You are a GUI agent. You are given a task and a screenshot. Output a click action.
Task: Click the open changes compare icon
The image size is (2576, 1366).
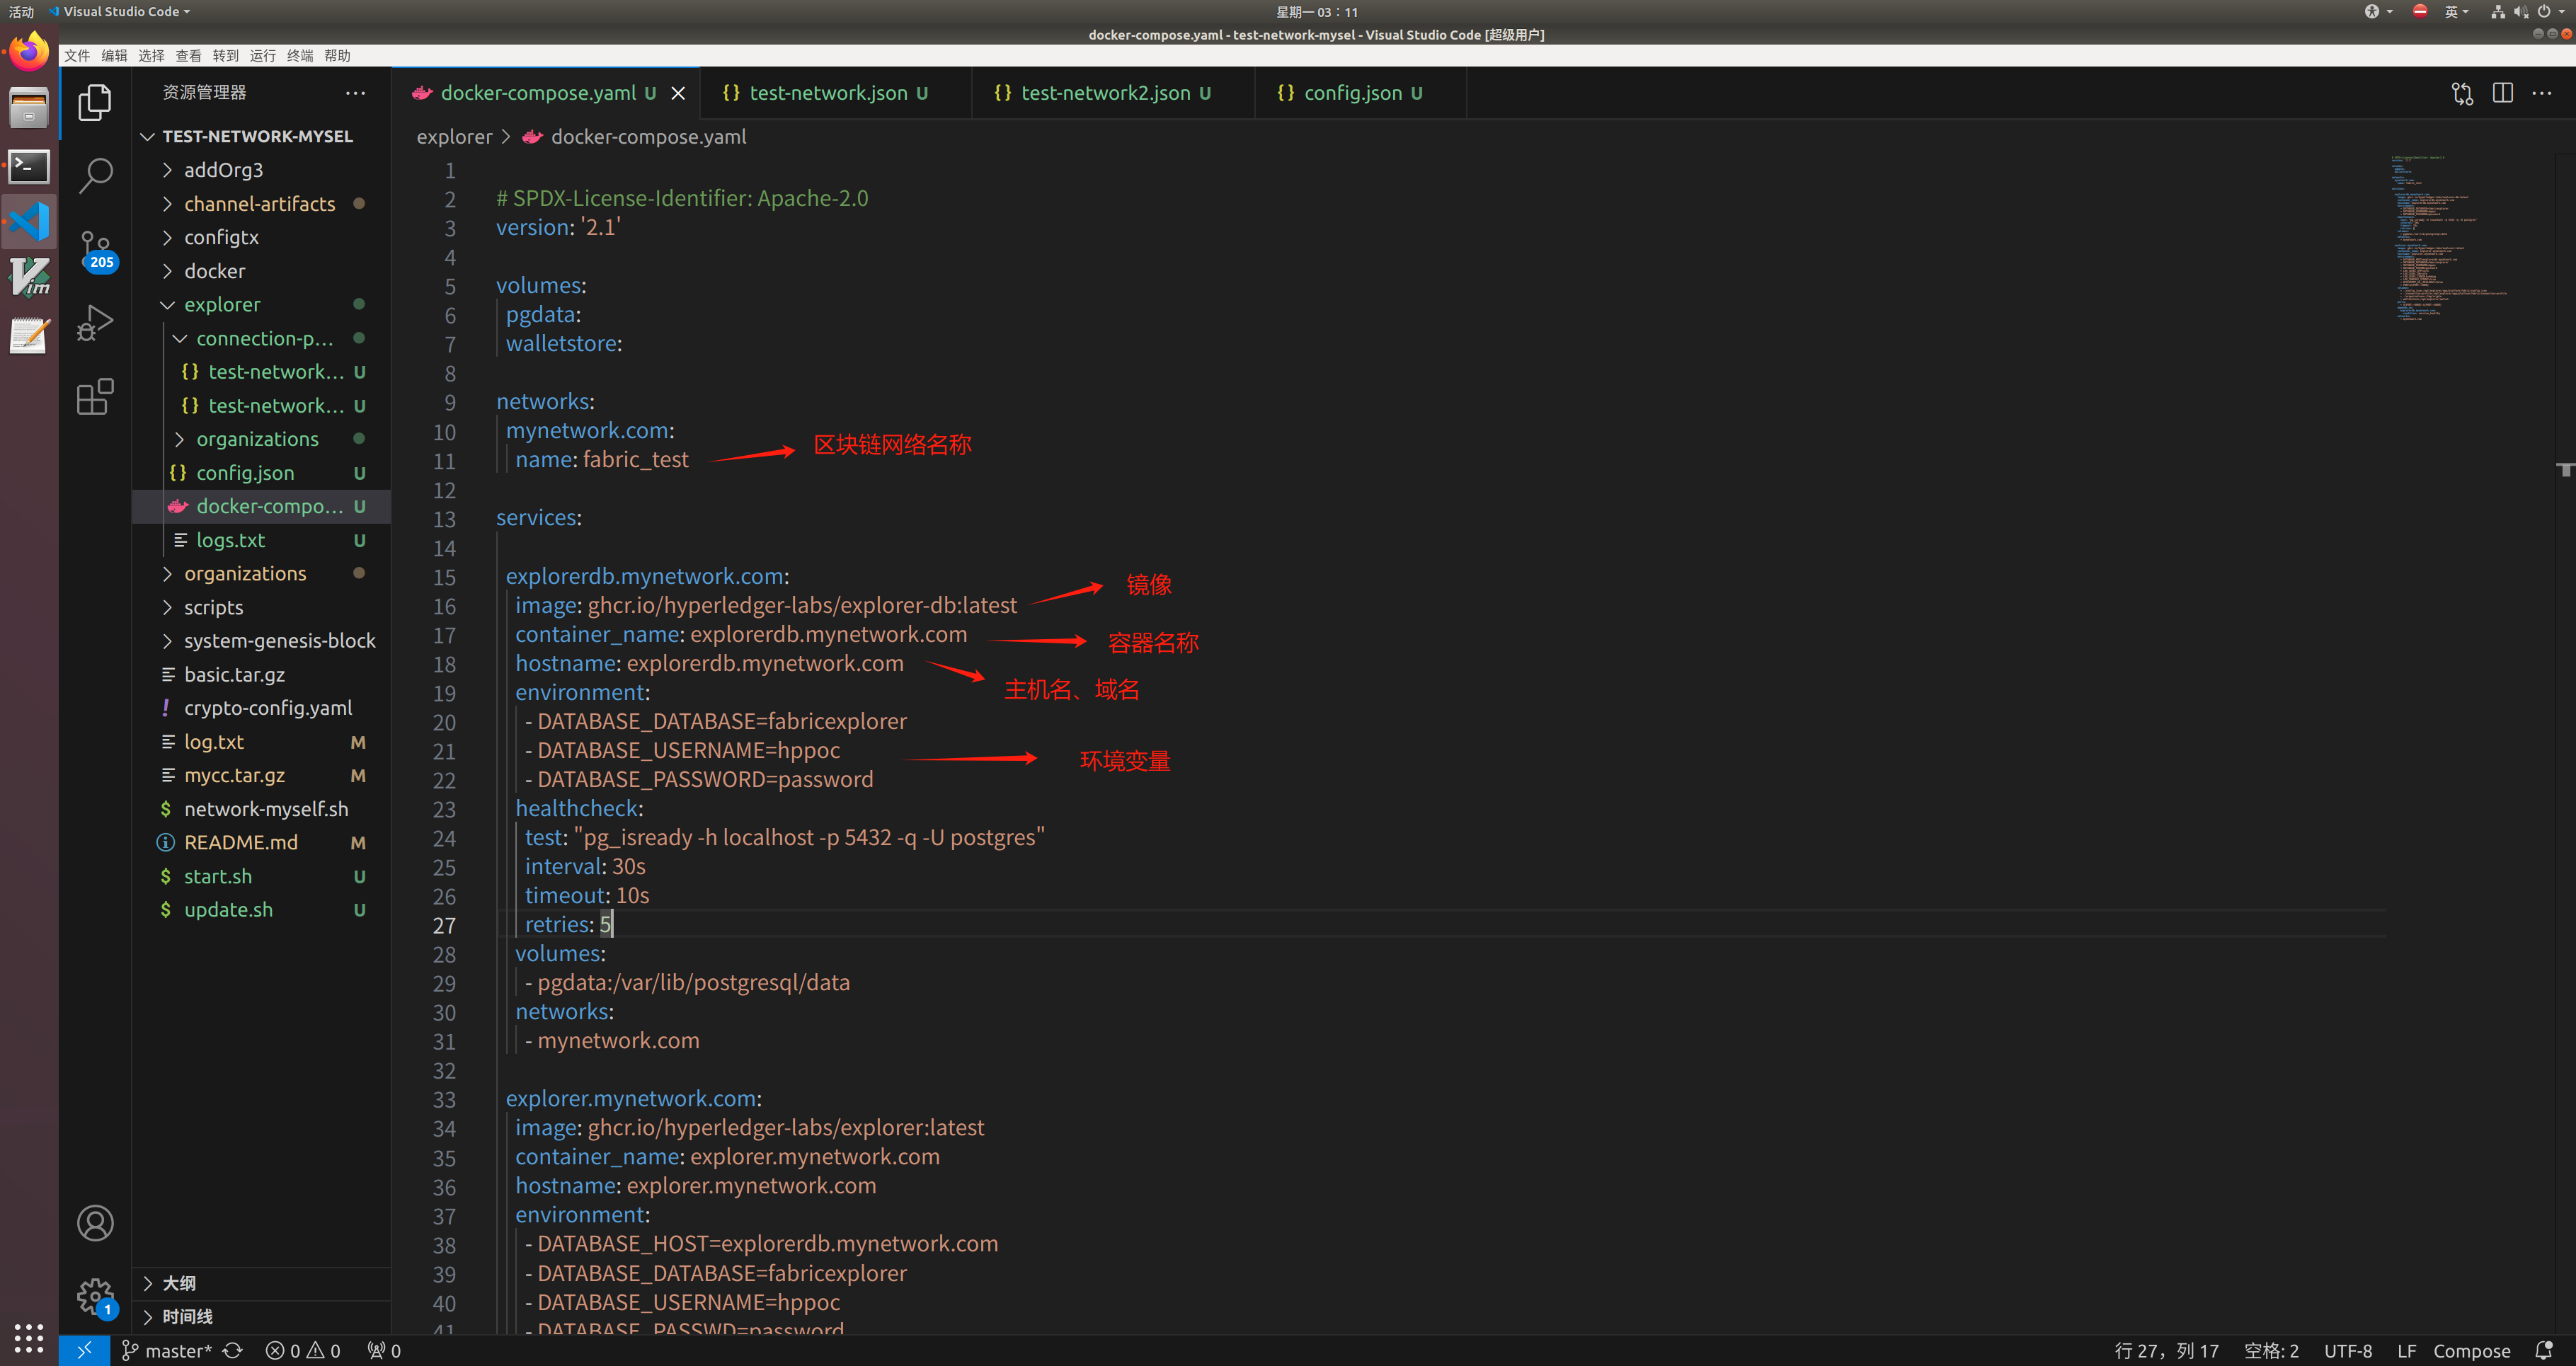coord(2462,93)
